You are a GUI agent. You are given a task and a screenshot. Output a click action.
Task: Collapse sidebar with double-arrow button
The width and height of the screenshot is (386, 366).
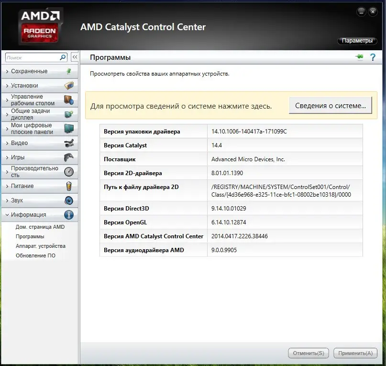tap(75, 57)
